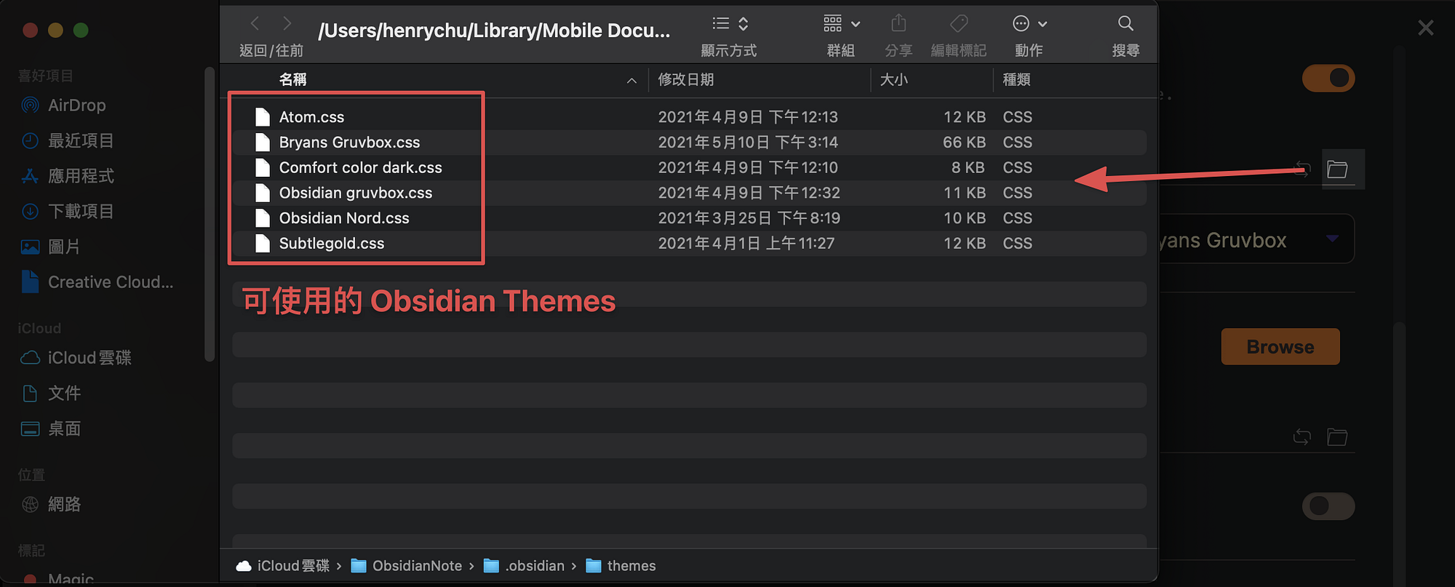Viewport: 1455px width, 587px height.
Task: Open the group-by grid dropdown
Action: coord(842,23)
